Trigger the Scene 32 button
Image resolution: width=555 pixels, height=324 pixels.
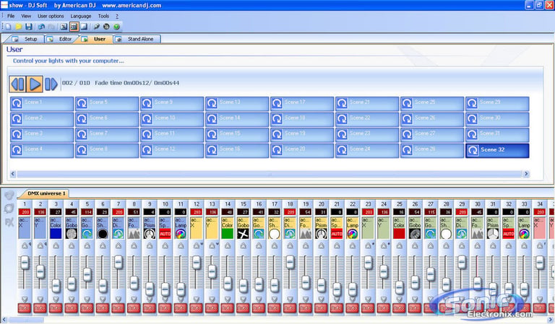point(497,151)
